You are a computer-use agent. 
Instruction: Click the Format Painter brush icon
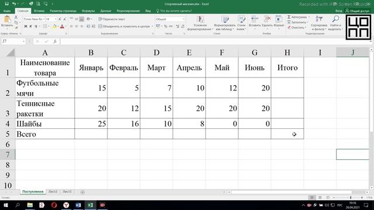click(x=16, y=27)
